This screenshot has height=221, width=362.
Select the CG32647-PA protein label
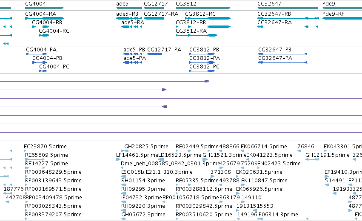pyautogui.click(x=275, y=58)
